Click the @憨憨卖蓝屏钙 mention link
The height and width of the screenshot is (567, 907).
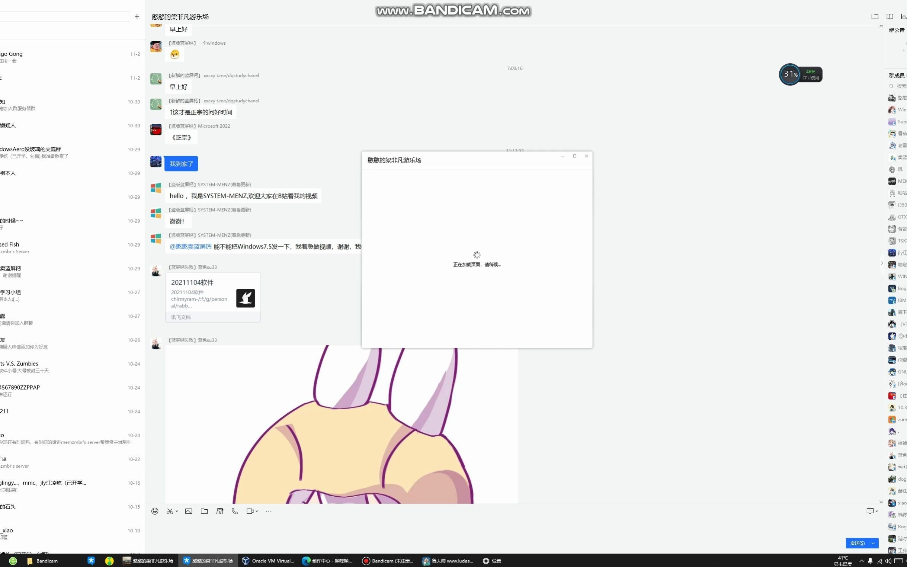(x=190, y=247)
